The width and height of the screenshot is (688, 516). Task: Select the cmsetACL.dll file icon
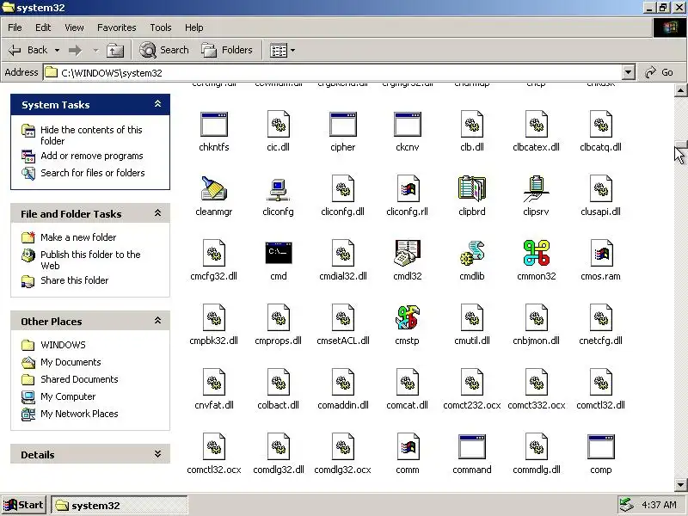343,317
